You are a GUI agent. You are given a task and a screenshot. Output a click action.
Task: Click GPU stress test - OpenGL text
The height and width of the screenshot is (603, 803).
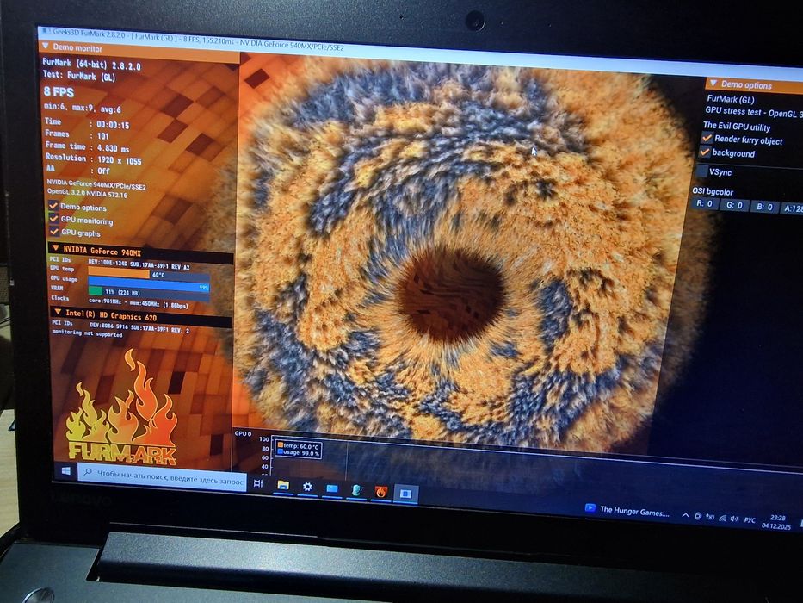(x=753, y=112)
